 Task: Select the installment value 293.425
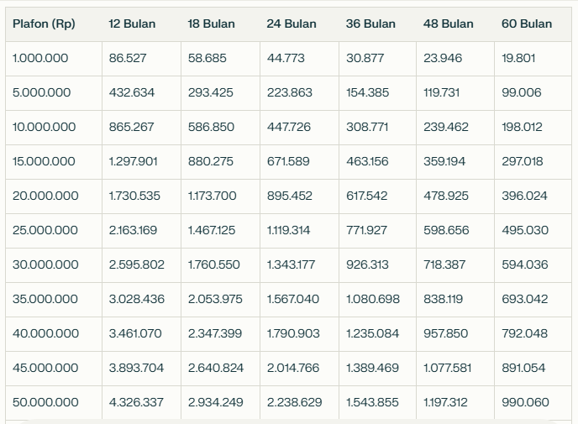[x=211, y=92]
